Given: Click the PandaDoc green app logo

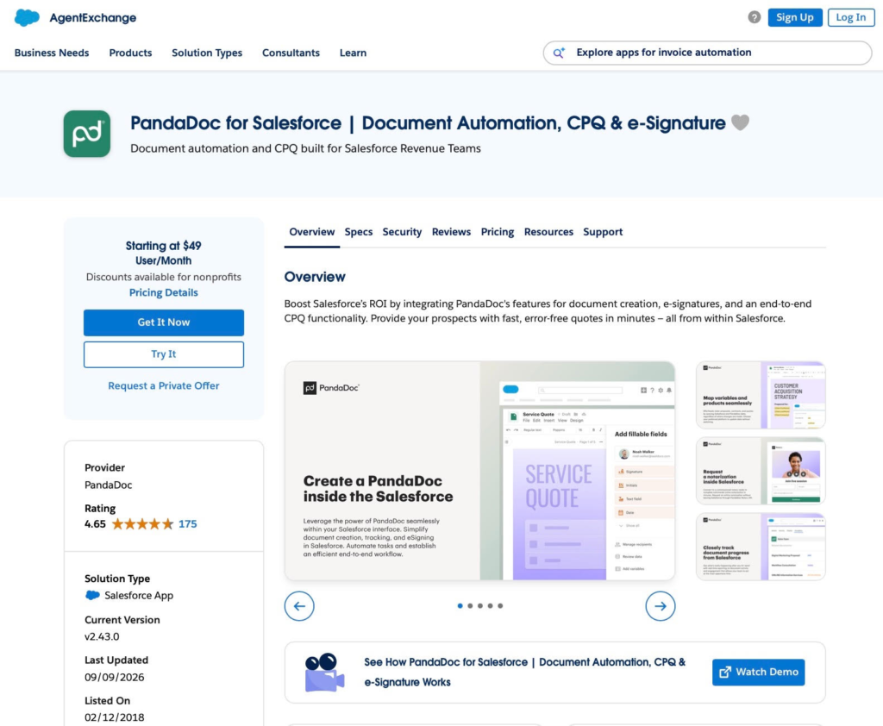Looking at the screenshot, I should (87, 134).
